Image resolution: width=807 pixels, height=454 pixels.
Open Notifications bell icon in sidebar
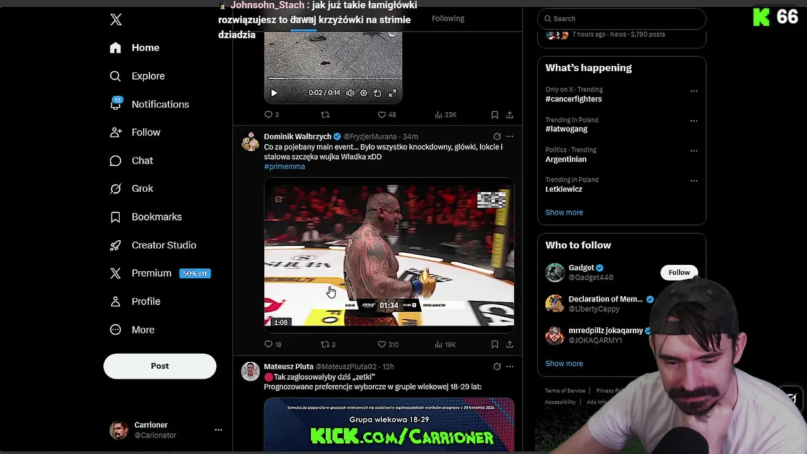click(115, 104)
